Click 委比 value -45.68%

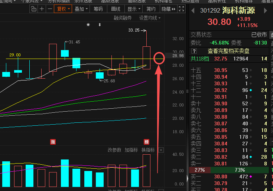coord(219,43)
